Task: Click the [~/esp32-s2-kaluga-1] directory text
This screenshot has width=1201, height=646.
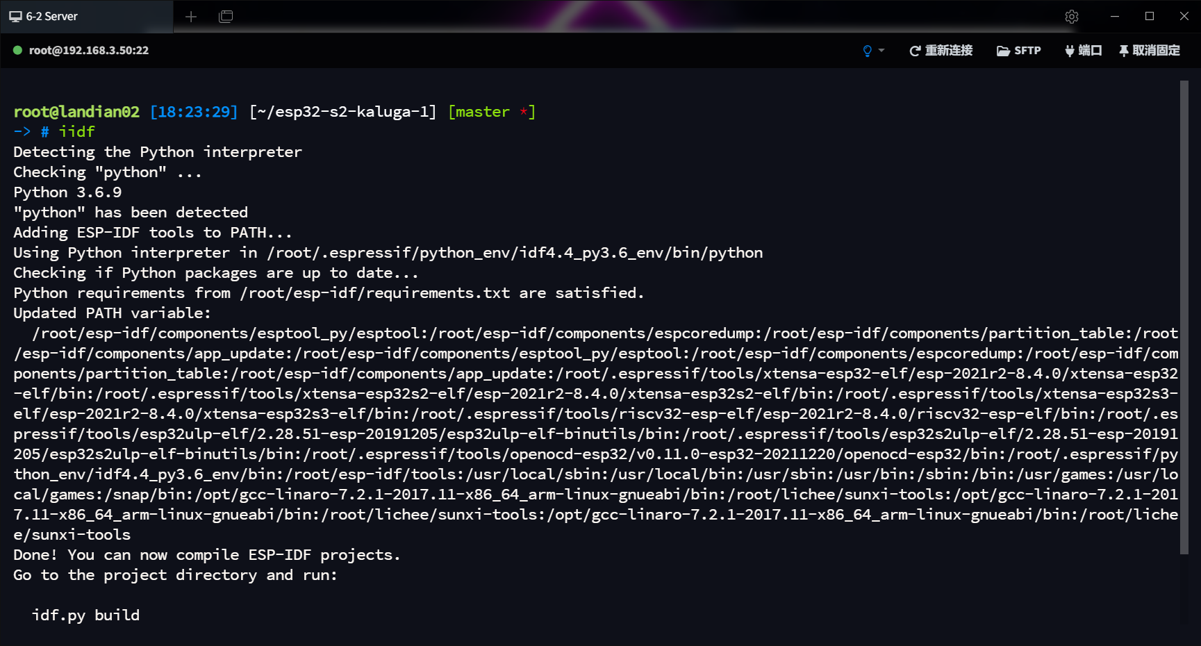Action: (343, 112)
